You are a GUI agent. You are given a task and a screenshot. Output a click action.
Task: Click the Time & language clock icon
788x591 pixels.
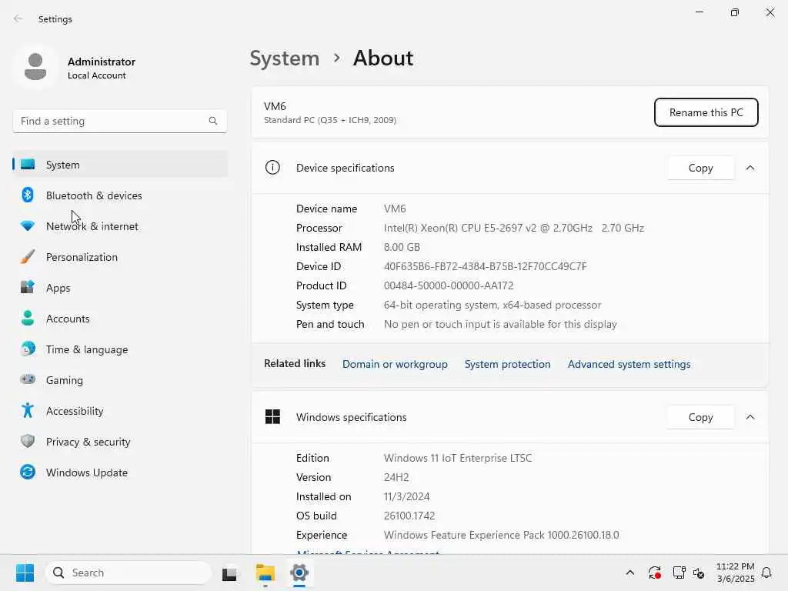click(28, 349)
